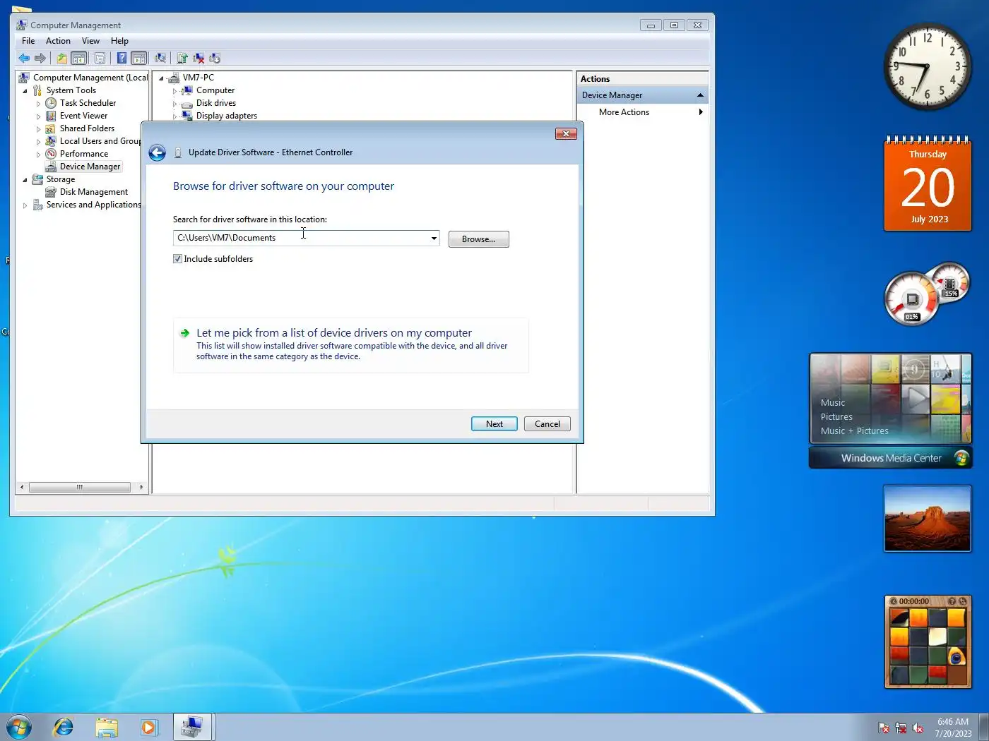Click the Thursday 20 calendar gadget

pos(928,183)
